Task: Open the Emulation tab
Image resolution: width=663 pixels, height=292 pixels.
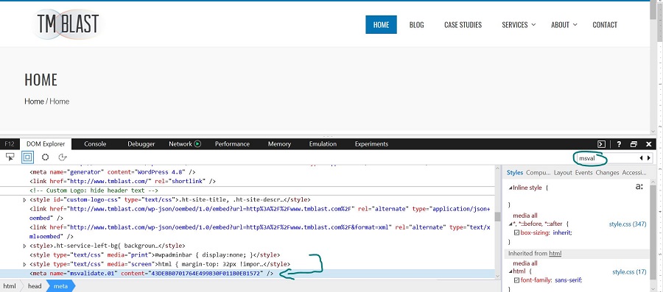Action: (323, 144)
